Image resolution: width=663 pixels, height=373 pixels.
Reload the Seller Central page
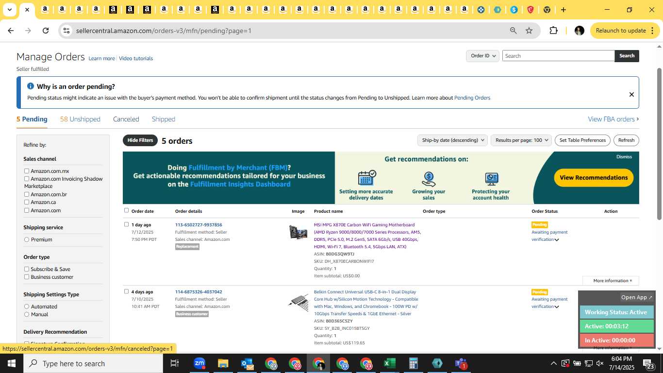point(46,31)
